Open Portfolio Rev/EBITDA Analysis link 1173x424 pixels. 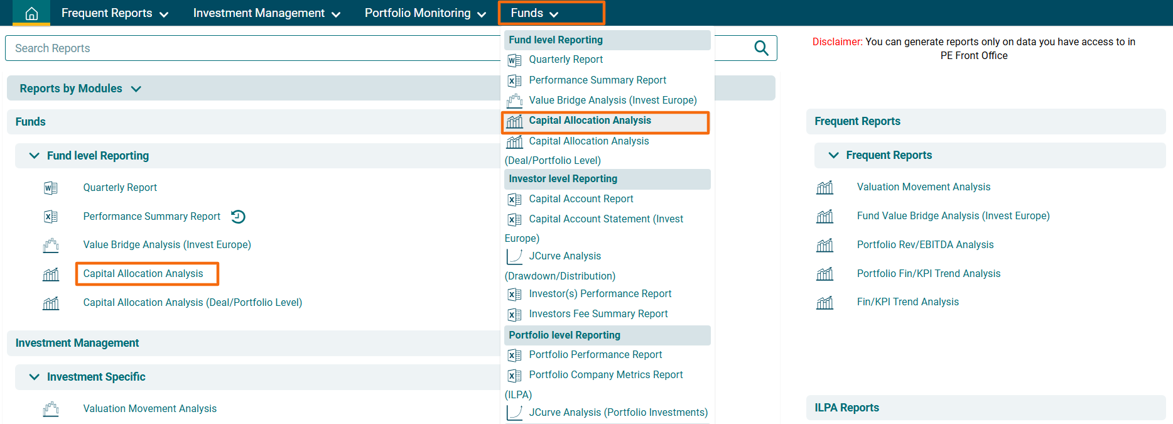pyautogui.click(x=925, y=245)
